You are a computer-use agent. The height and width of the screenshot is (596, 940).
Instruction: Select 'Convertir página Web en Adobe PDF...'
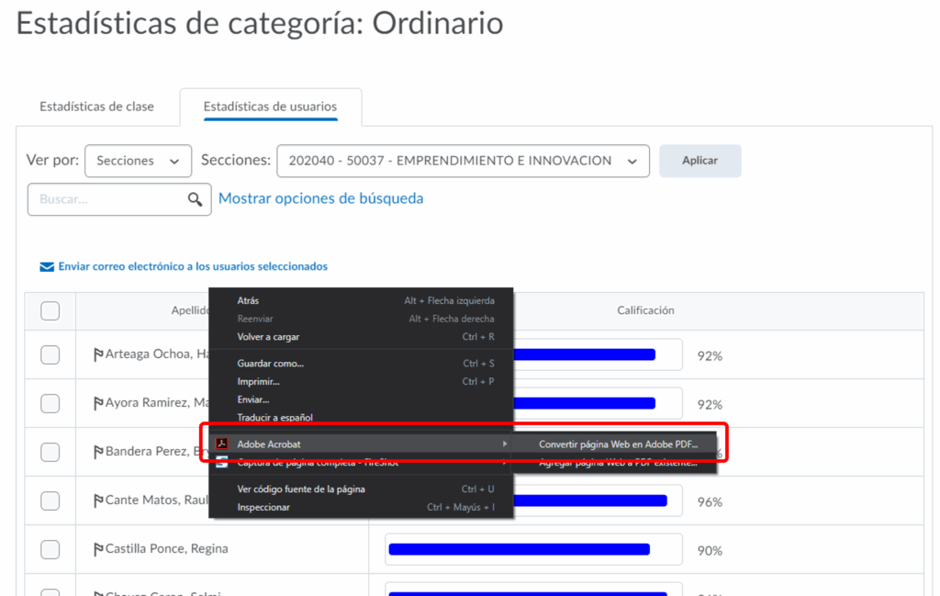point(618,444)
